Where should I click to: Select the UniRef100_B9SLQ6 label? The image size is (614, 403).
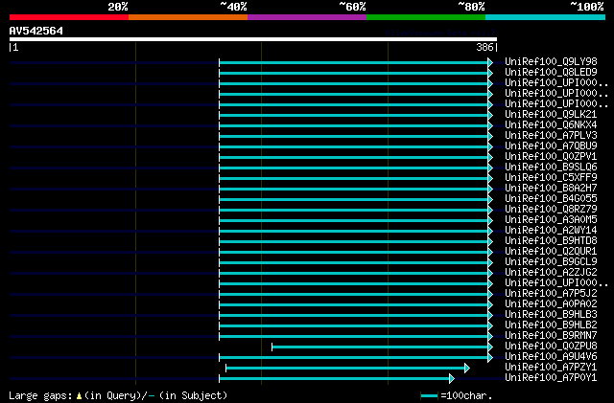tap(551, 167)
